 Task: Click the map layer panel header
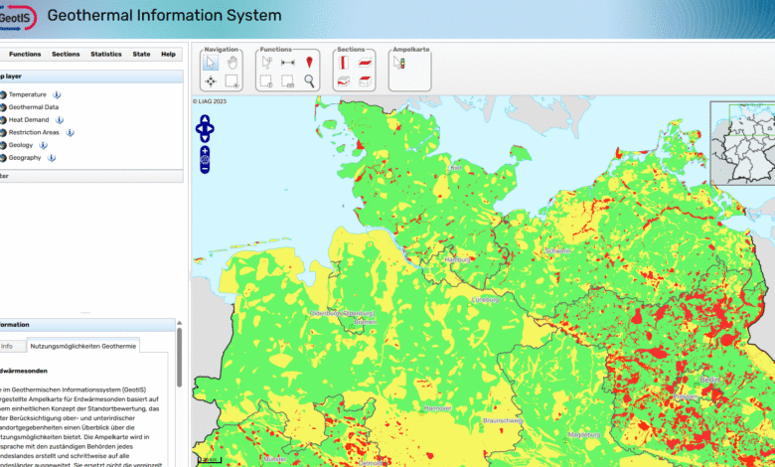click(x=91, y=77)
